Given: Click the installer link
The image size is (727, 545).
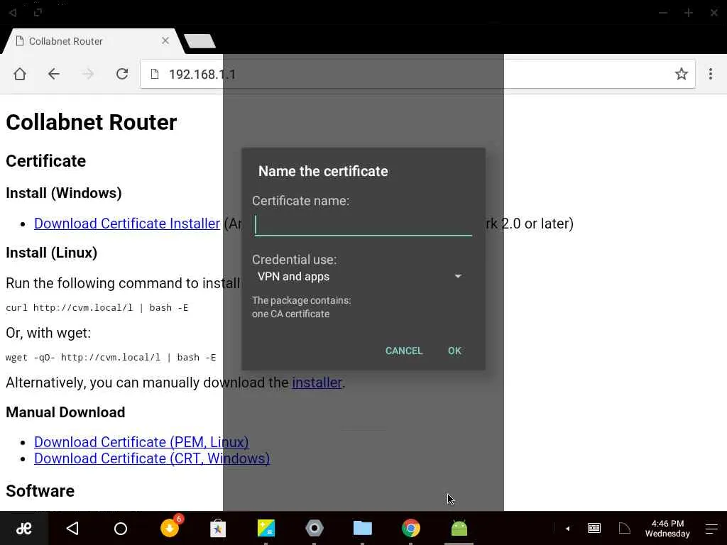Looking at the screenshot, I should 317,382.
